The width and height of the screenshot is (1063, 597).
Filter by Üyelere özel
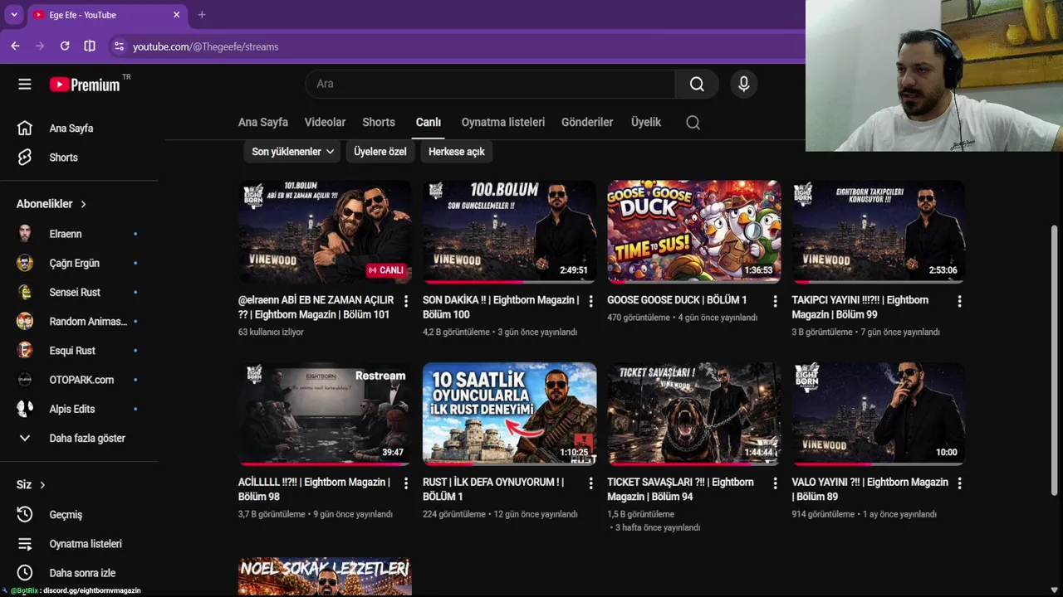point(380,152)
